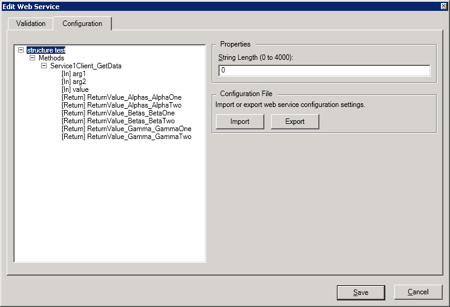Click the Import button
The width and height of the screenshot is (450, 307).
click(x=240, y=121)
